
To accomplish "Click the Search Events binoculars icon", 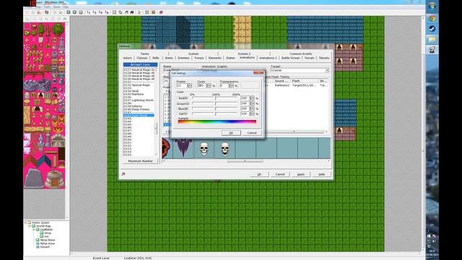I will (x=132, y=12).
